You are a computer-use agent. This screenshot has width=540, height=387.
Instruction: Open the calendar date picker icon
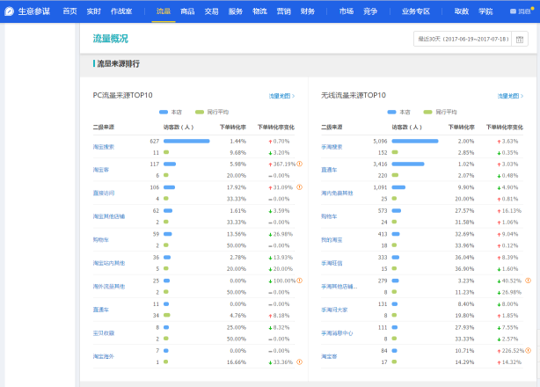(x=520, y=39)
